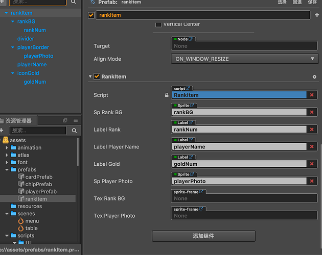Disable the RankItem component checkbox
Screen dimensions: 322x255
[97, 76]
